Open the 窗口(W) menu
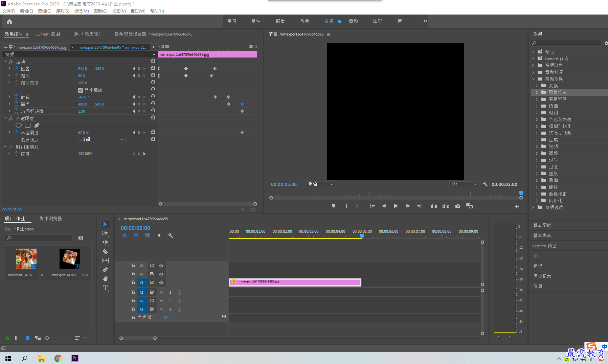 coord(138,11)
